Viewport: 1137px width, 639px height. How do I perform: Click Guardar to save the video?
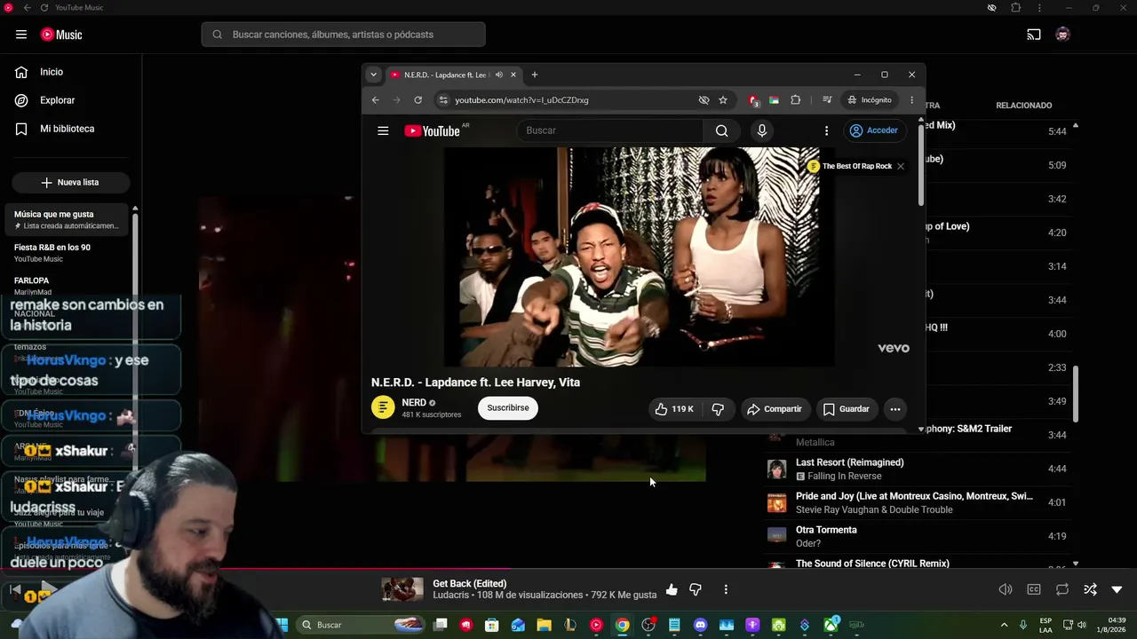point(846,409)
